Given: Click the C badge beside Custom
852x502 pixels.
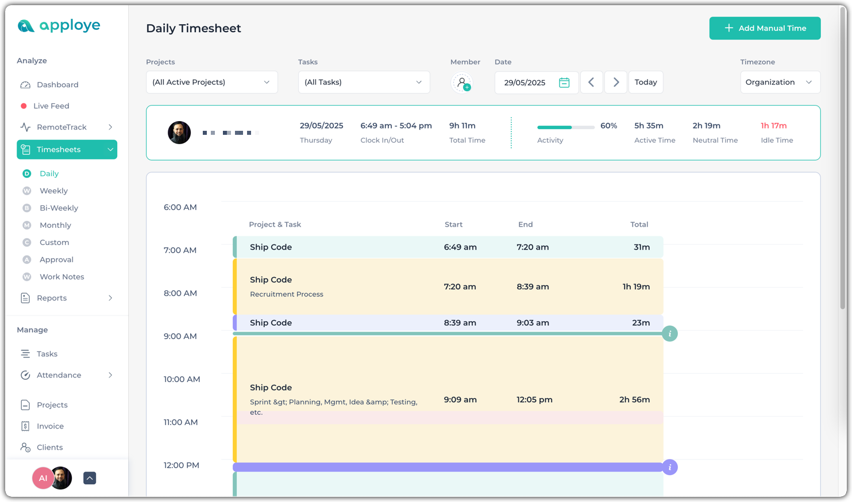Looking at the screenshot, I should [26, 243].
